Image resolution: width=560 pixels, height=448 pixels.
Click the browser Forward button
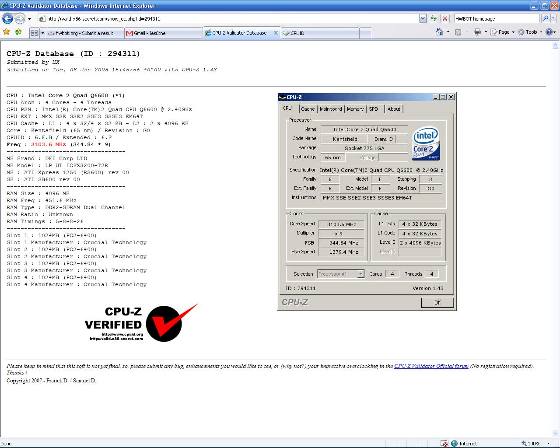20,18
